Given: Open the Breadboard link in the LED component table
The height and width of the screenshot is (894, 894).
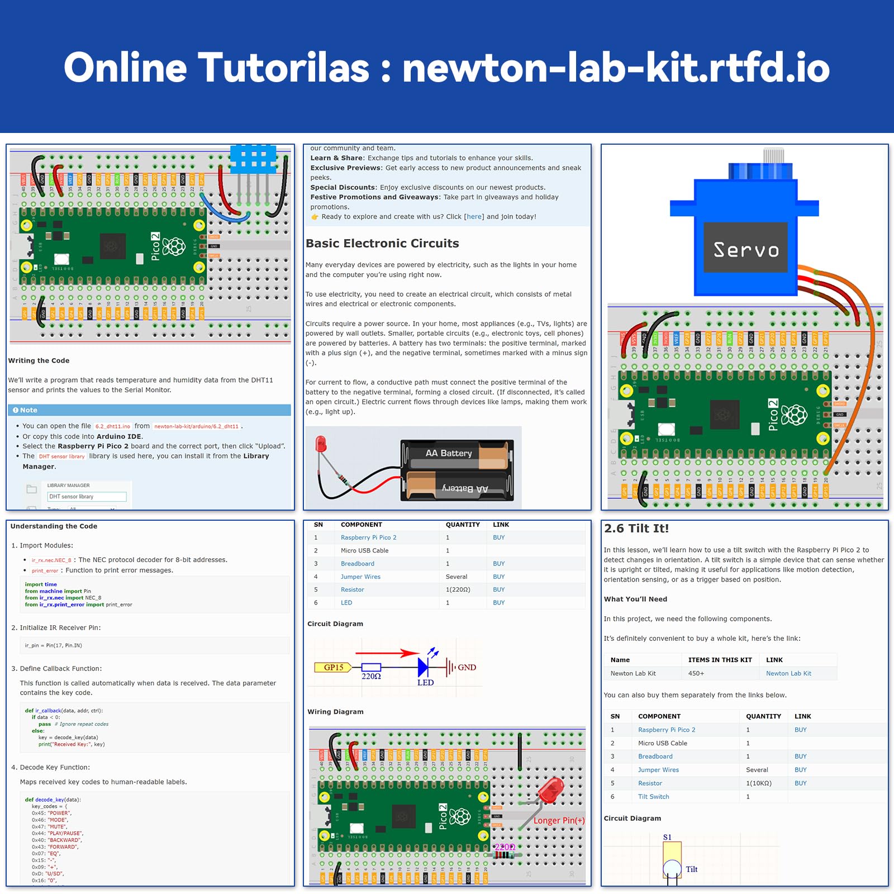Looking at the screenshot, I should pyautogui.click(x=358, y=564).
